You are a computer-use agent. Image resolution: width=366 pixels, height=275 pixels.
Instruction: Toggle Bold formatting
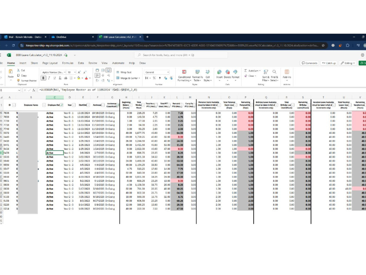(x=43, y=78)
